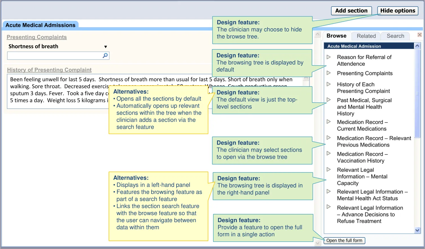Close the browse panel with the X icon

(420, 35)
